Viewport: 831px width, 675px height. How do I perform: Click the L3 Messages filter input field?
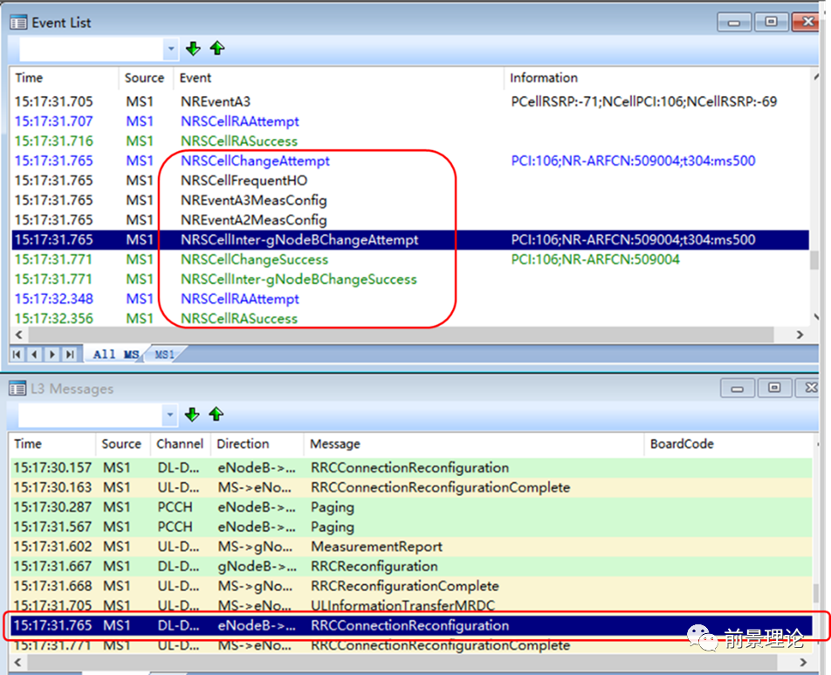91,415
